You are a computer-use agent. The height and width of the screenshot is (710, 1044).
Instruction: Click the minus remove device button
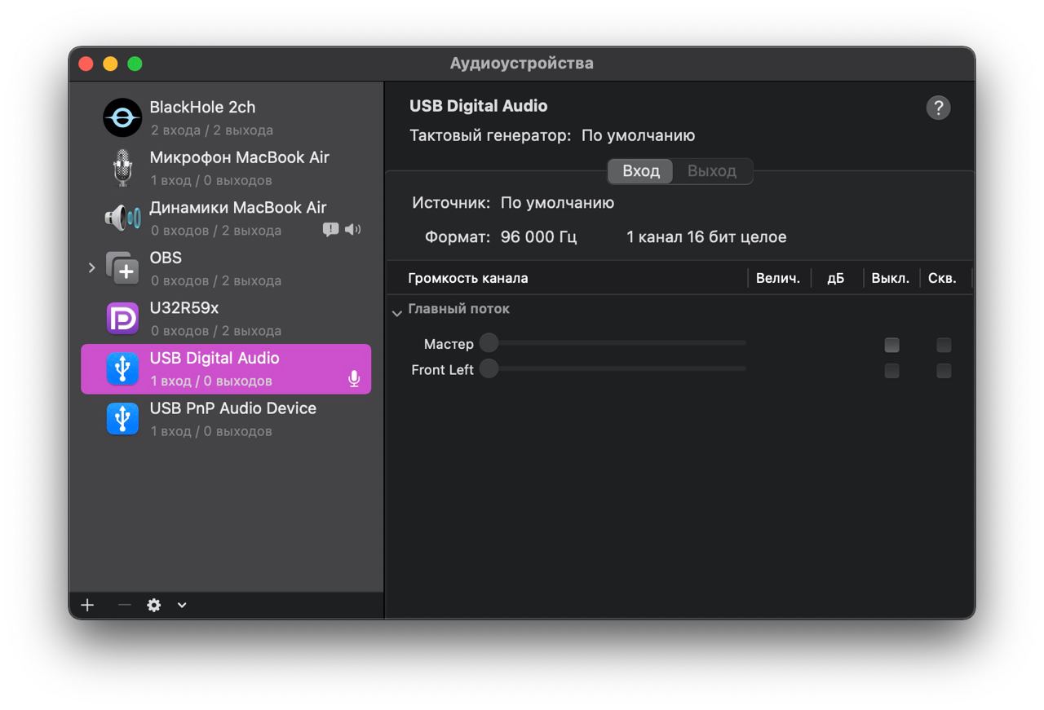124,605
